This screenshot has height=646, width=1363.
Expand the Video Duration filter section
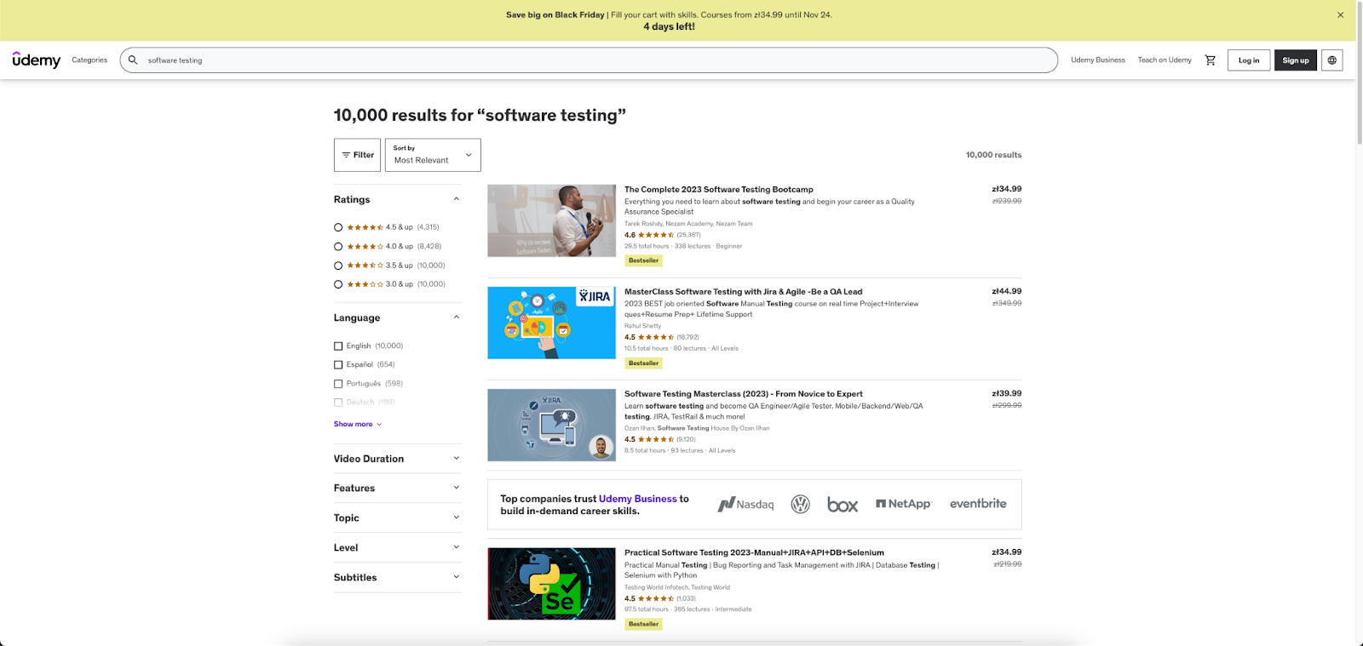397,459
